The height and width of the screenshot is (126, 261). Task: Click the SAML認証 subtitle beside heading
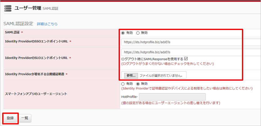pos(51,8)
